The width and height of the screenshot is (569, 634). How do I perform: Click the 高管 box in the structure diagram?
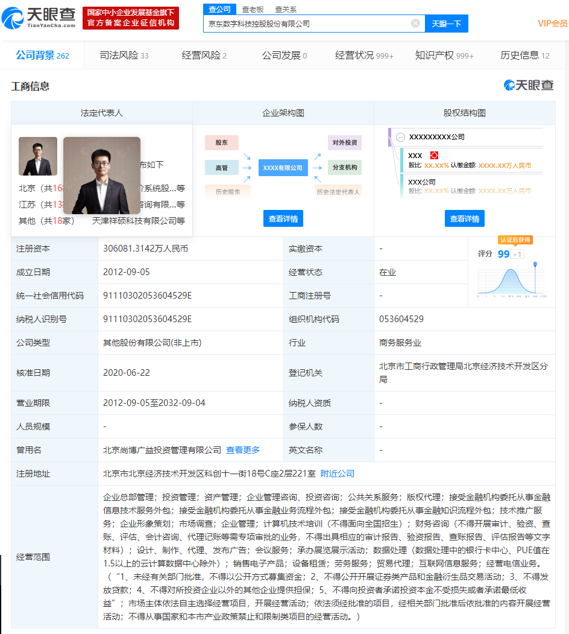[x=221, y=168]
